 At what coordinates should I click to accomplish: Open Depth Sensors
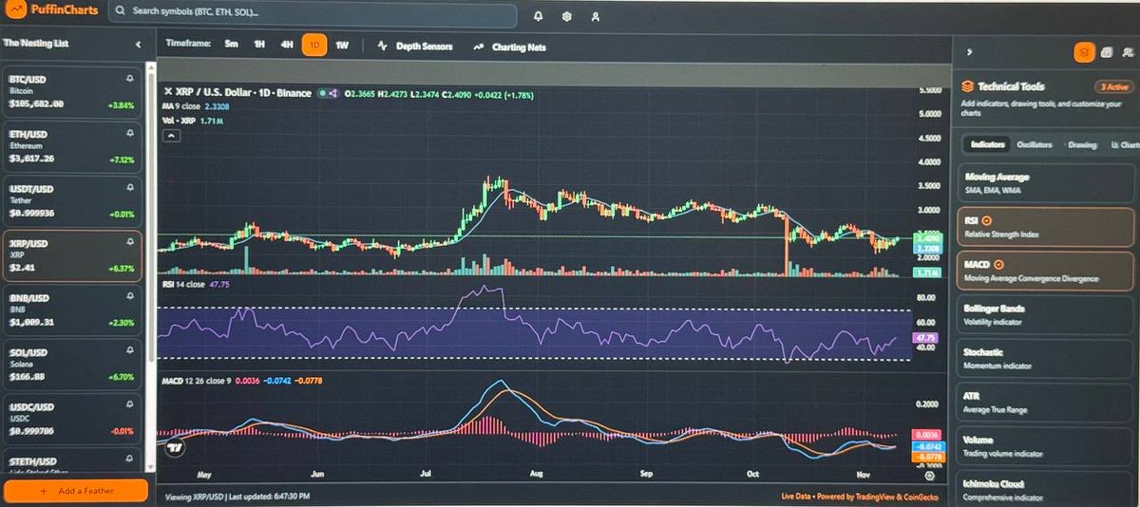415,46
